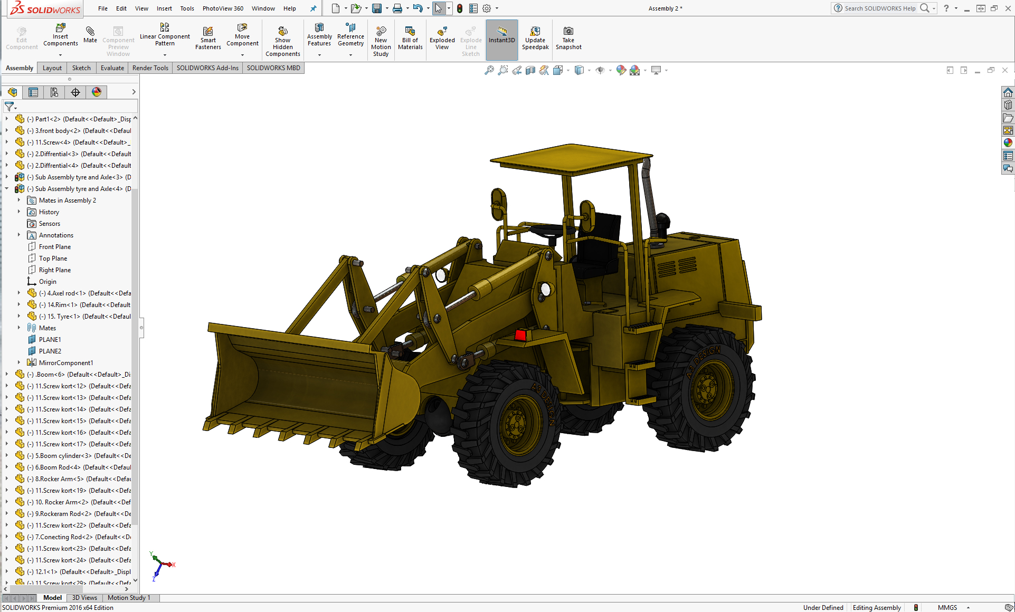Select the Move Component tool
Viewport: 1015px width, 612px height.
click(x=242, y=35)
